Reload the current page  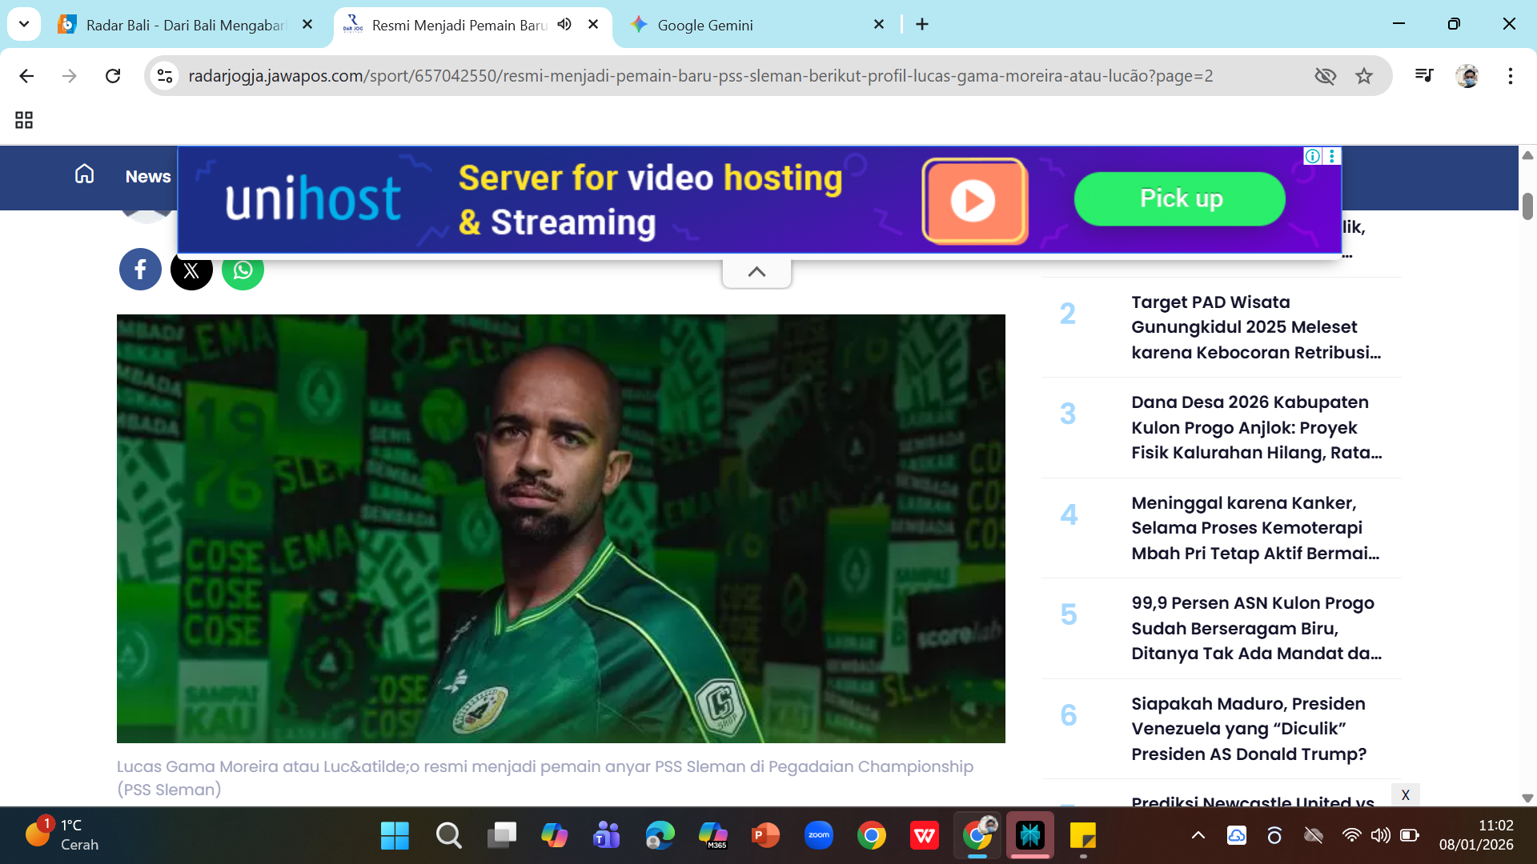pyautogui.click(x=113, y=76)
